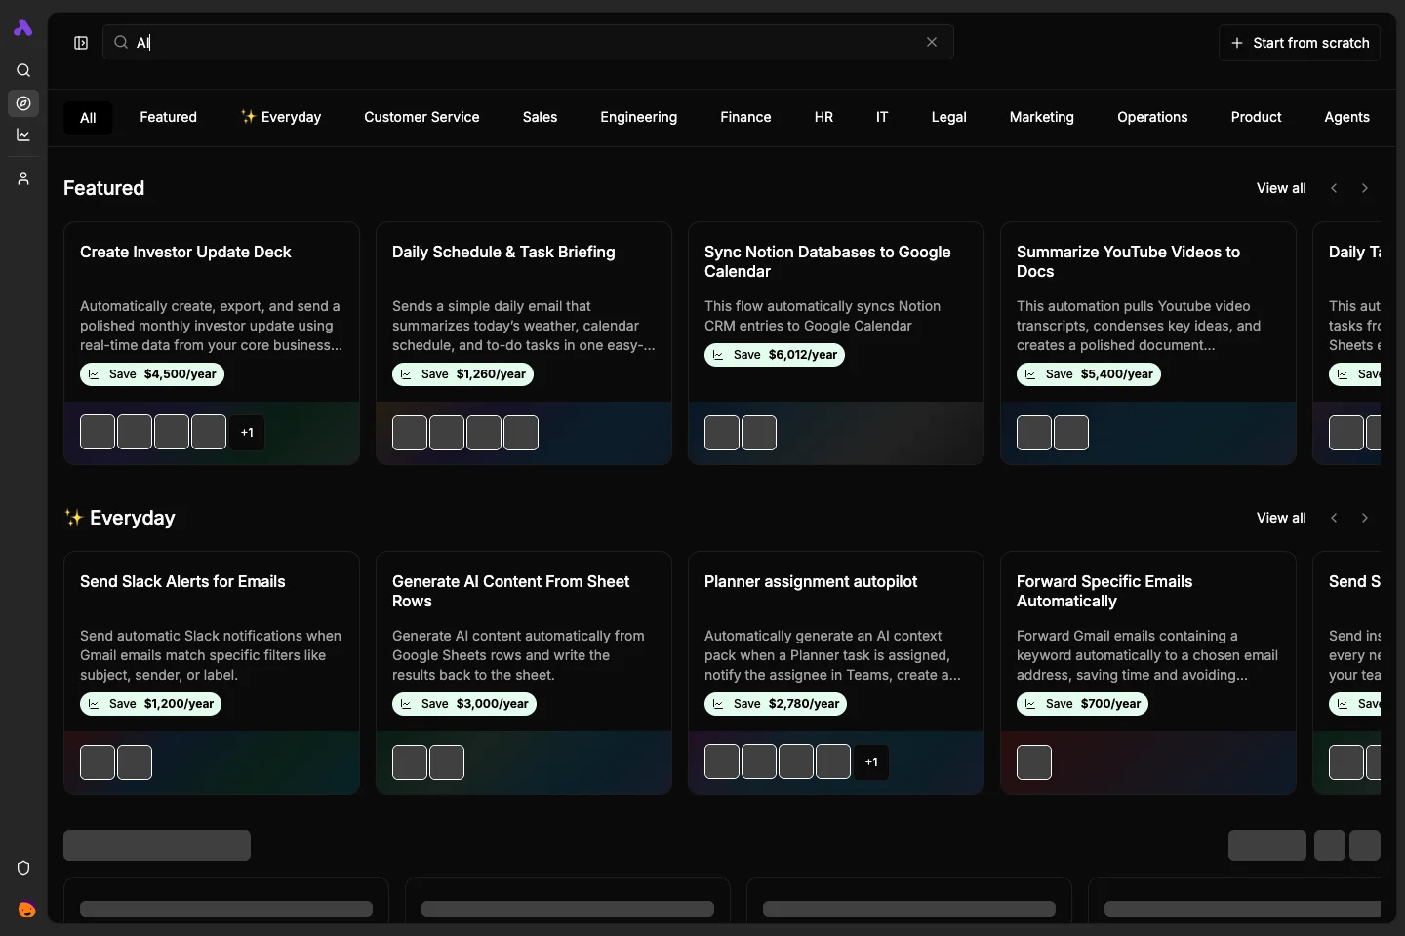1405x936 pixels.
Task: Open Sync Notion Databases to Google Calendar
Action: click(836, 343)
